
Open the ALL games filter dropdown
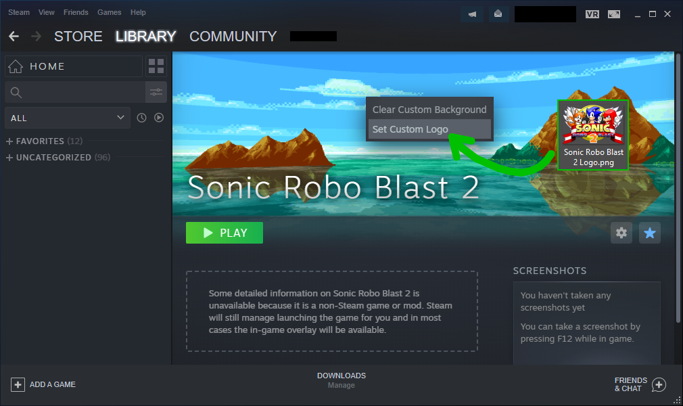(x=68, y=118)
